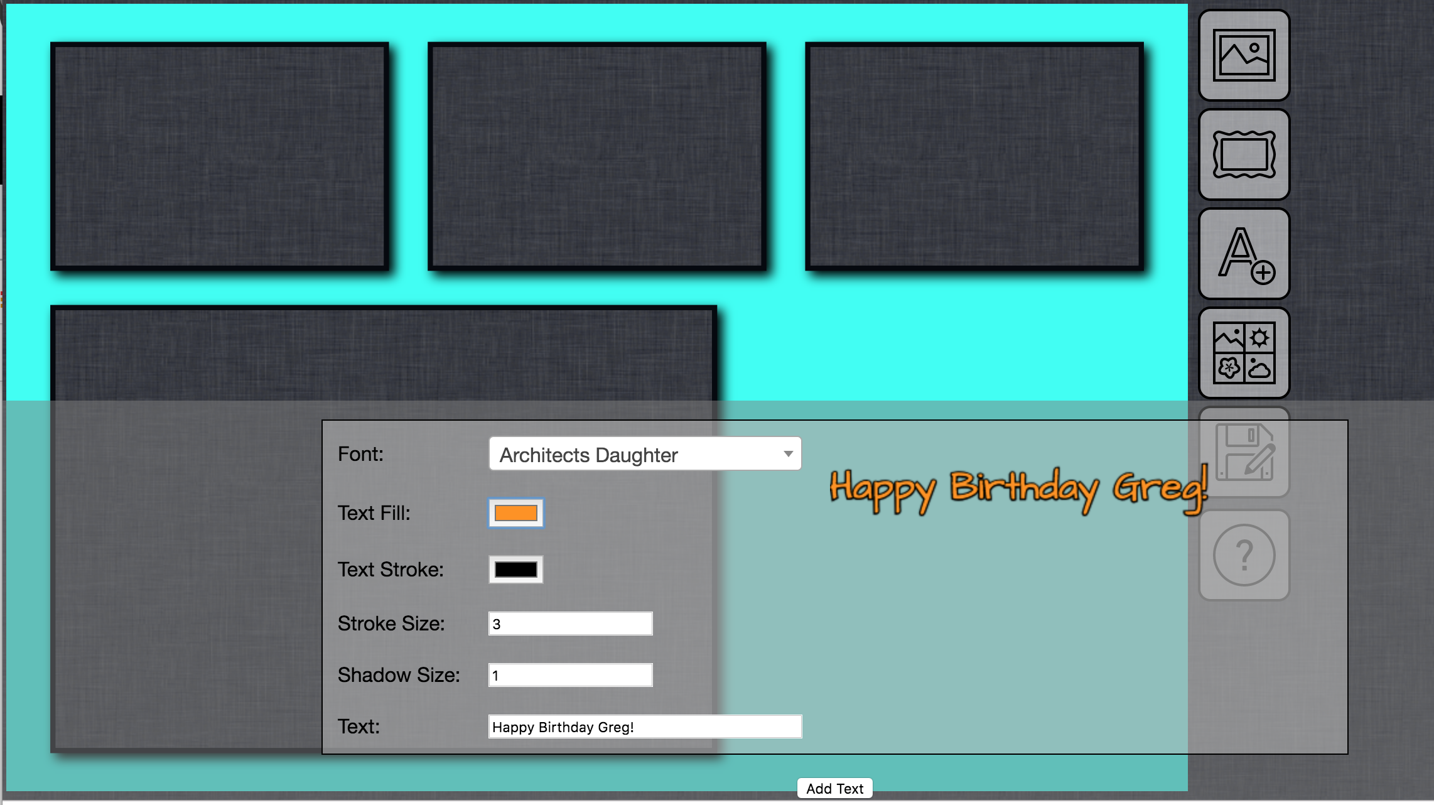The image size is (1434, 805).
Task: Open the help icon
Action: [x=1243, y=554]
